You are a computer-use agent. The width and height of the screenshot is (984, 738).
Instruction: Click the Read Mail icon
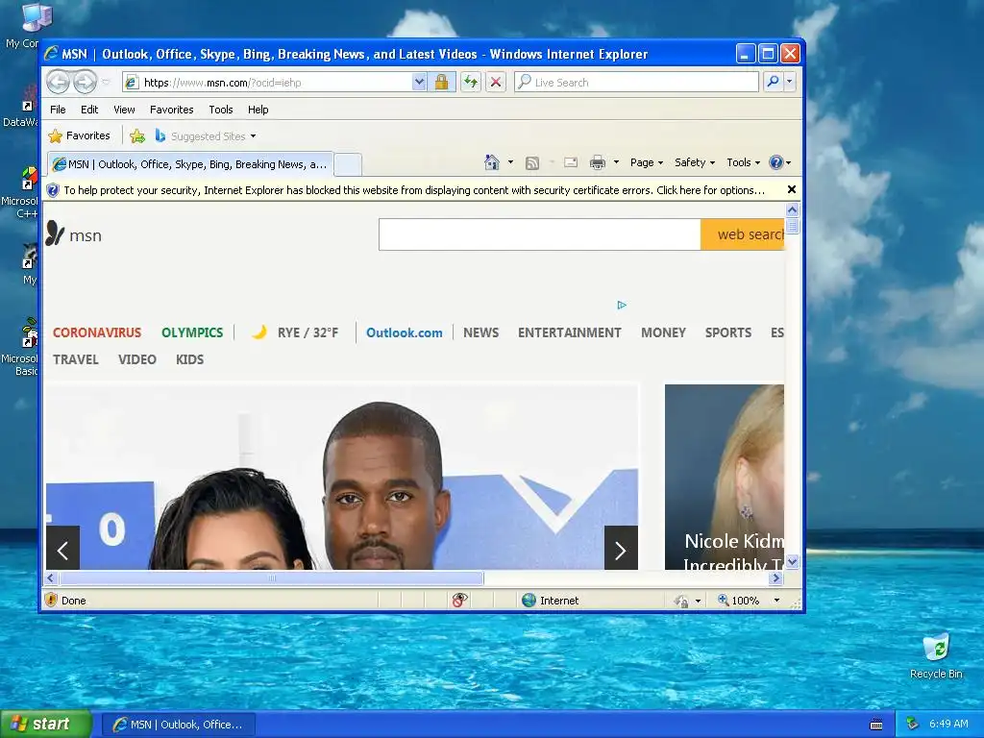[x=571, y=162]
